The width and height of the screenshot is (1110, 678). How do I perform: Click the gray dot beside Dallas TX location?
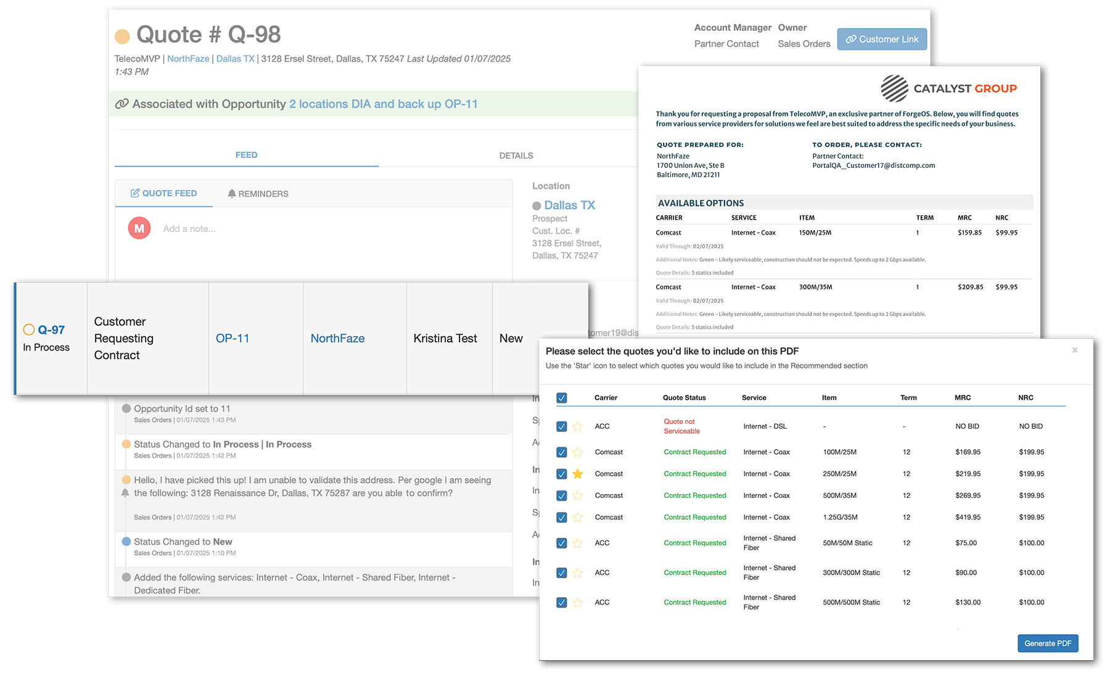[536, 205]
